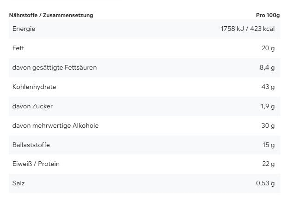Select the Eiweiß / Protein label

click(x=36, y=164)
